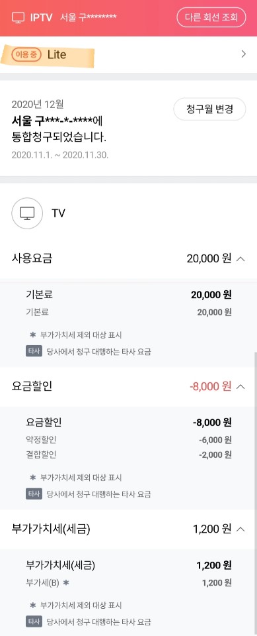Tap the 이용 중 status badge
The height and width of the screenshot is (636, 257).
(x=26, y=54)
